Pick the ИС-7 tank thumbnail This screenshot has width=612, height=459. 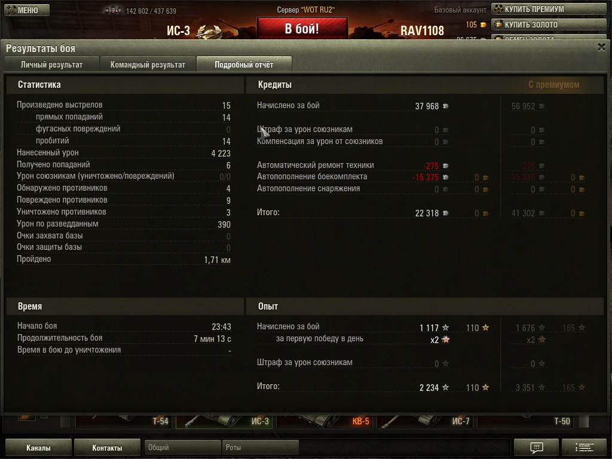424,421
